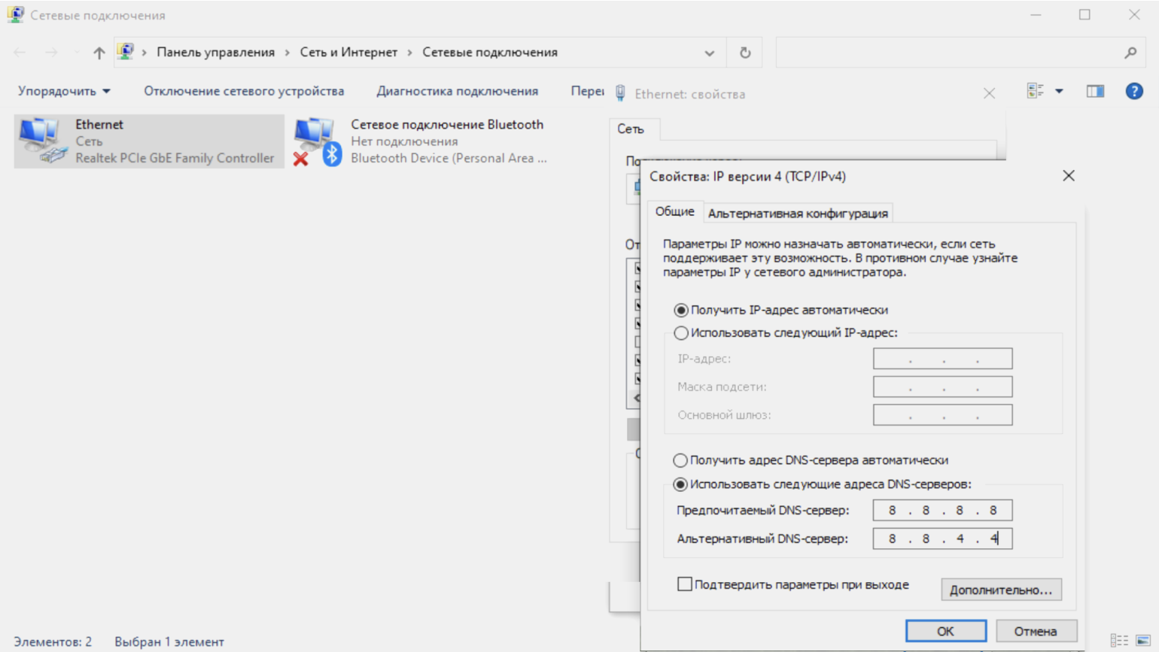This screenshot has width=1159, height=652.
Task: Select 'Использовать следующий IP-адрес' radio button
Action: pyautogui.click(x=681, y=333)
